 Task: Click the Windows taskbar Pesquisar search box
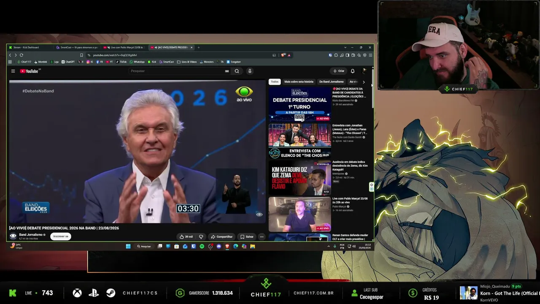(144, 246)
